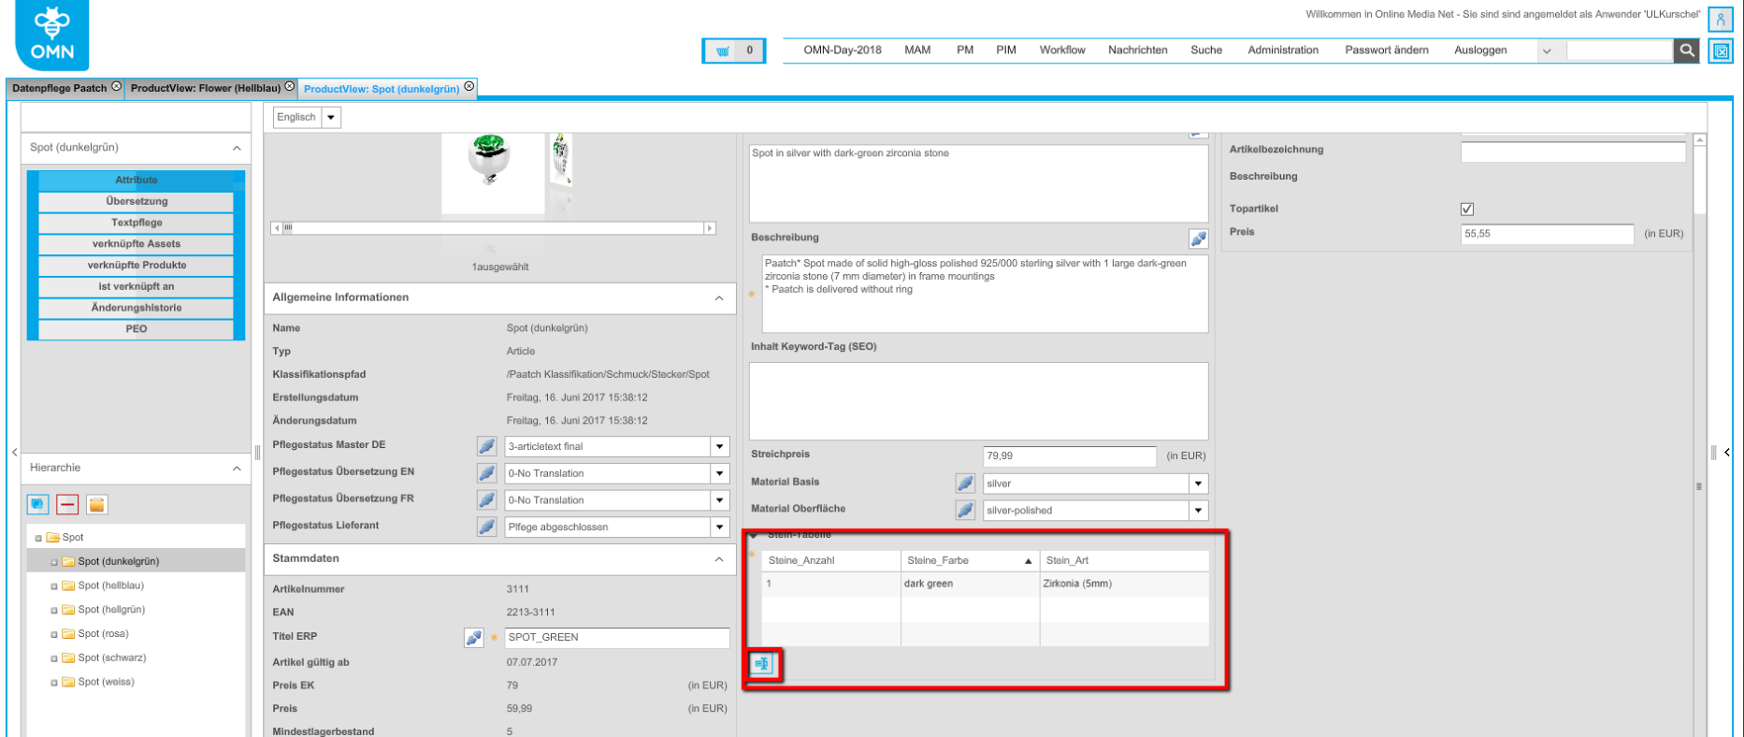Viewport: 1744px width, 737px height.
Task: Click edit icon next to Beschreibung
Action: 1198,238
